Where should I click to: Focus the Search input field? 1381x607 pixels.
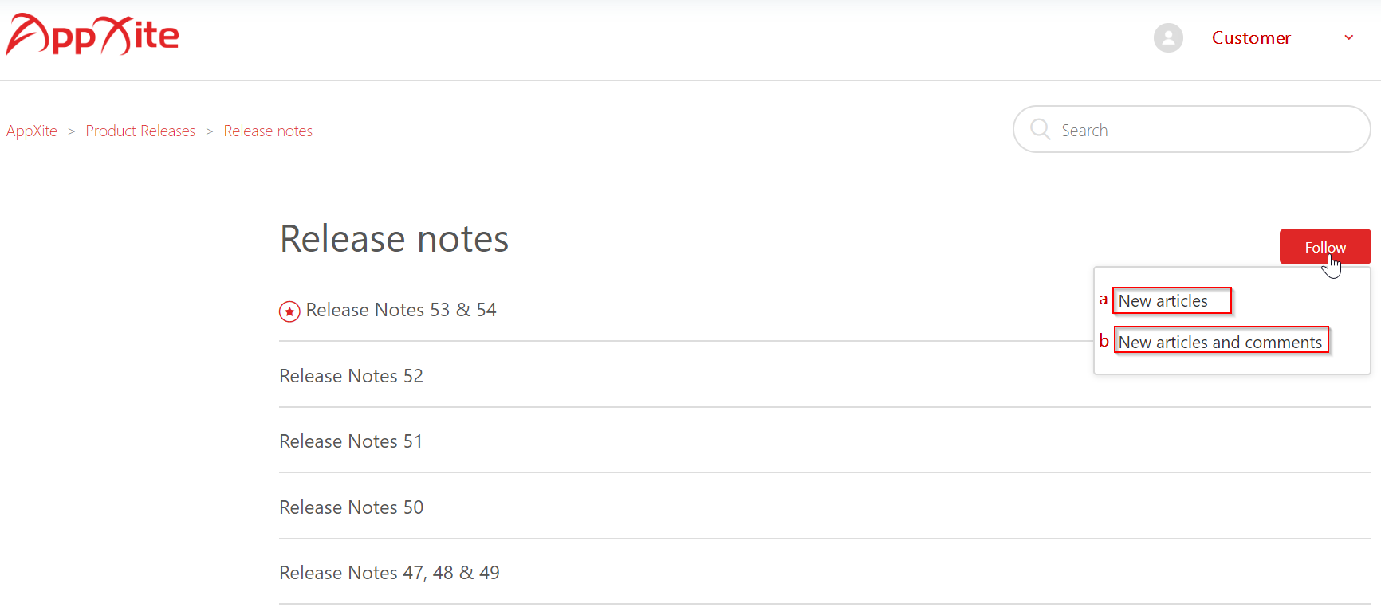[1191, 129]
